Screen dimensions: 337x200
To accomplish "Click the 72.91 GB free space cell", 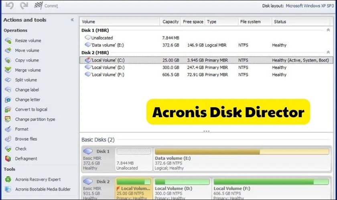I will coord(195,74).
